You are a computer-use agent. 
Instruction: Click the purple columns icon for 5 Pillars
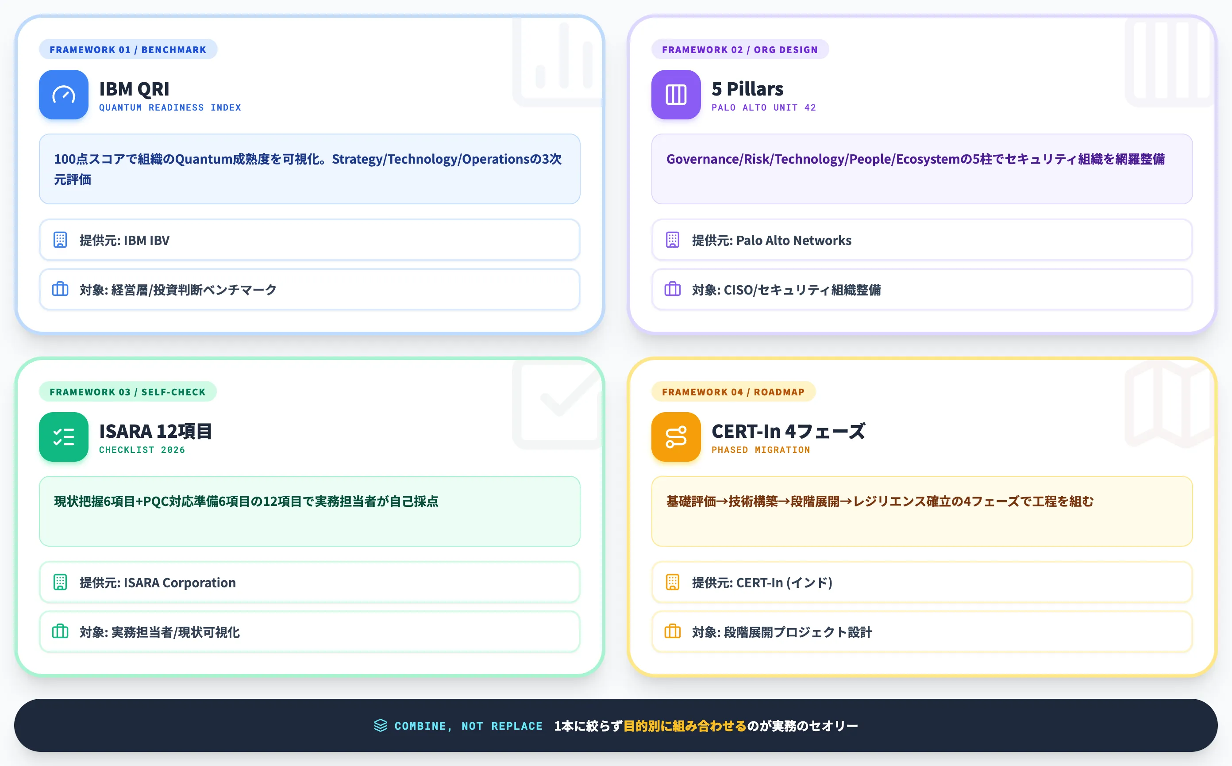coord(676,95)
